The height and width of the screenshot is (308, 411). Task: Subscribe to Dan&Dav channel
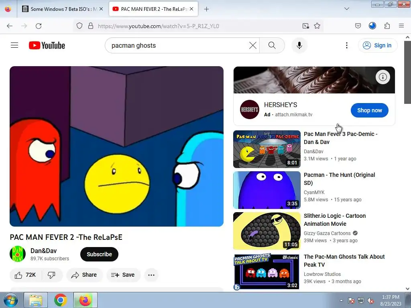[99, 254]
